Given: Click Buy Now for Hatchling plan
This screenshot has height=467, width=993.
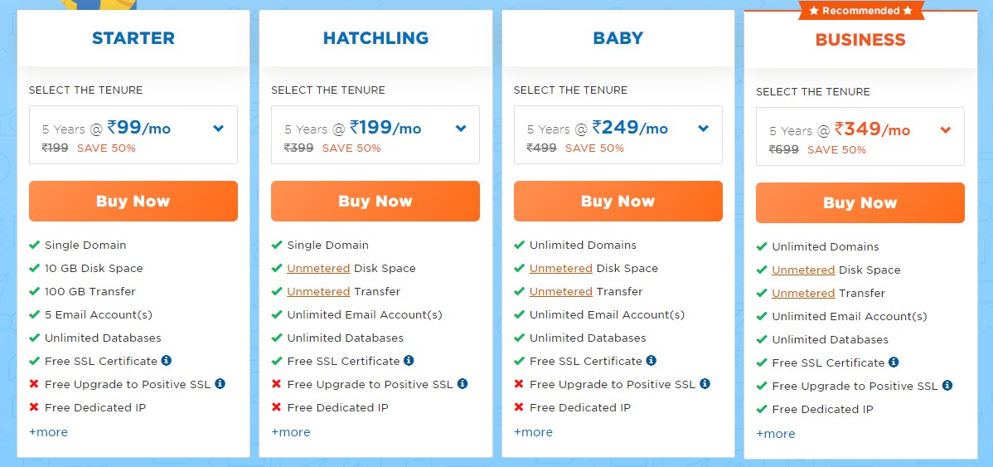Looking at the screenshot, I should click(x=375, y=201).
